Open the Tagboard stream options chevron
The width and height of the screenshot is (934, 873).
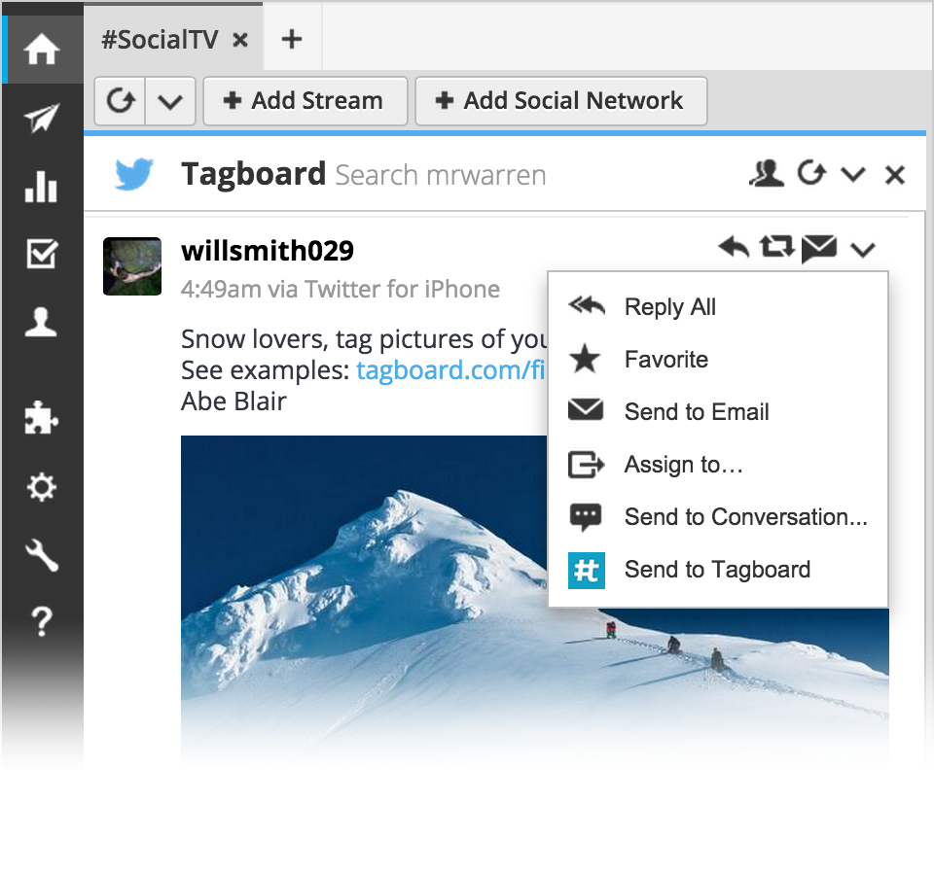853,174
